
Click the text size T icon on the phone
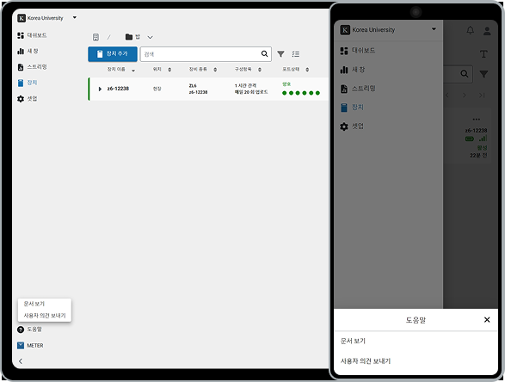(x=483, y=54)
